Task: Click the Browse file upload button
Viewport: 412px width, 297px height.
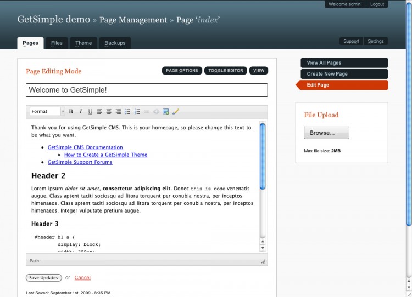Action: pos(327,133)
